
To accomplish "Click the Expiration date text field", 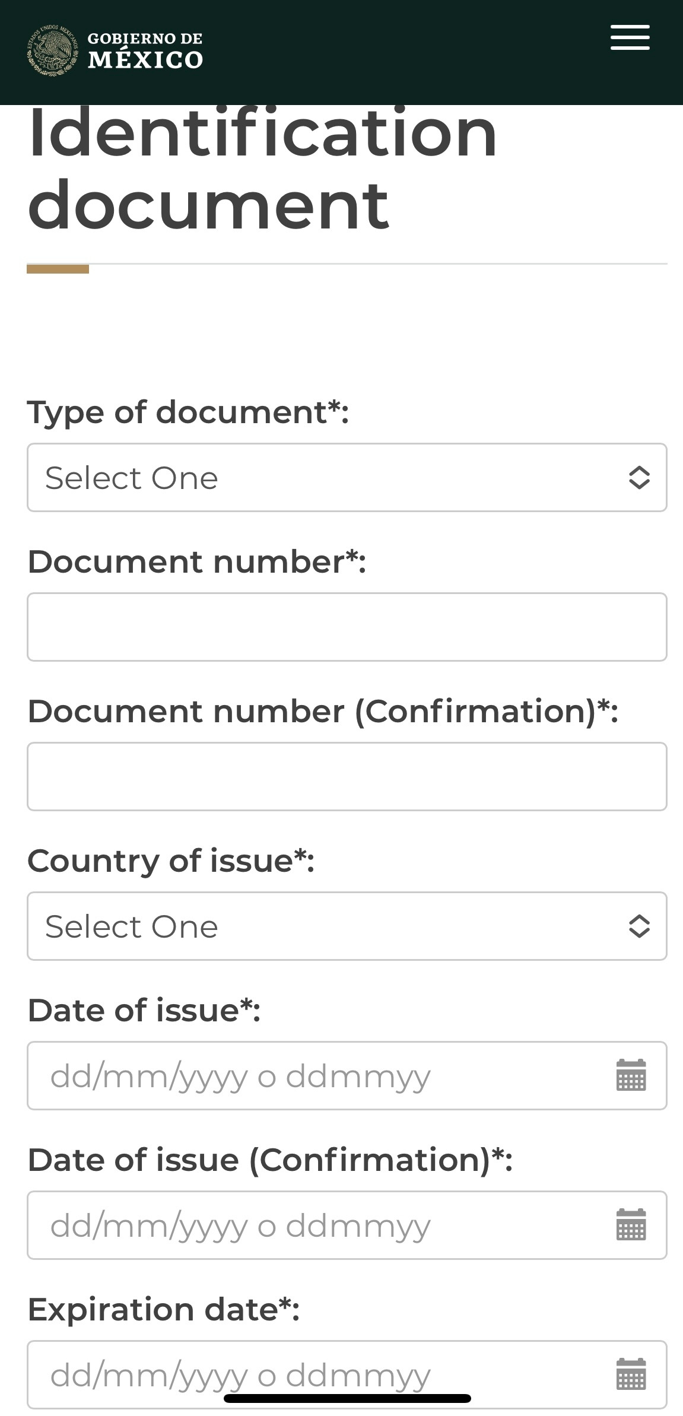I will click(x=309, y=1365).
